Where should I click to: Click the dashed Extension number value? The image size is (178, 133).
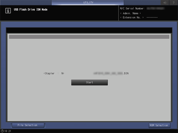click(152, 17)
